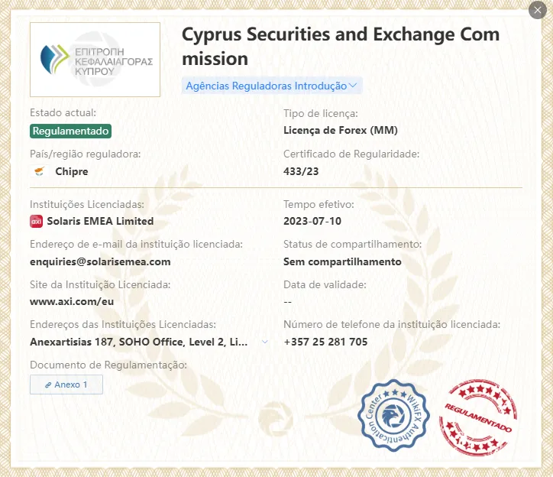Click the enquiries@solarisemea.com email address

pyautogui.click(x=100, y=261)
